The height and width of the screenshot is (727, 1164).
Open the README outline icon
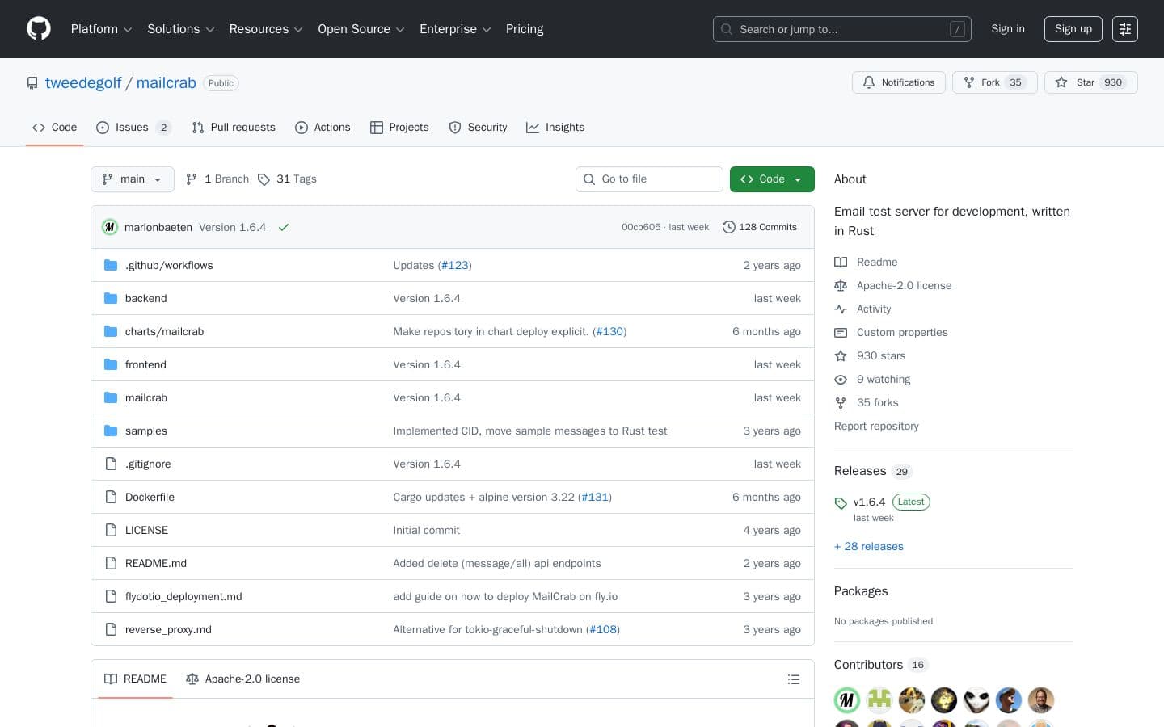(794, 679)
